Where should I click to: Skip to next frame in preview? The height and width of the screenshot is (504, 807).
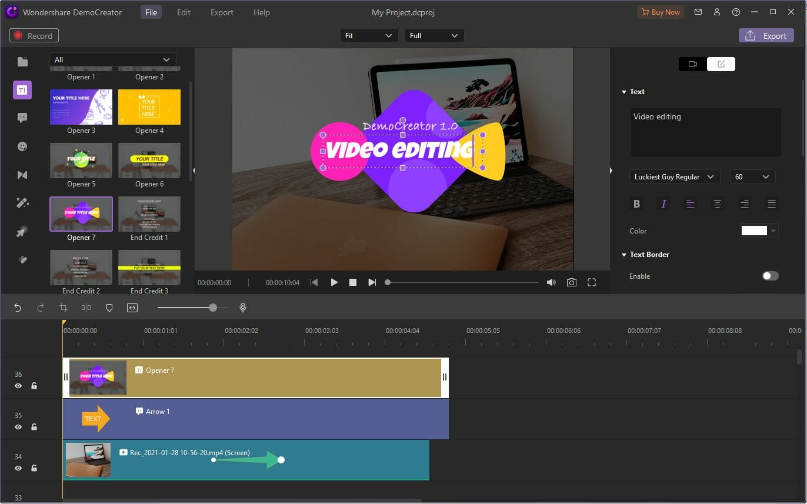[x=372, y=282]
